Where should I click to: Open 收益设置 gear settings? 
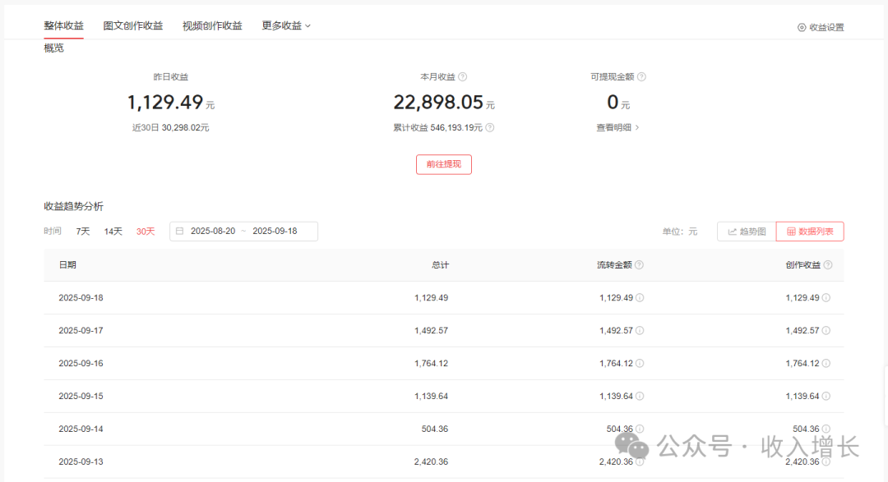pyautogui.click(x=821, y=27)
